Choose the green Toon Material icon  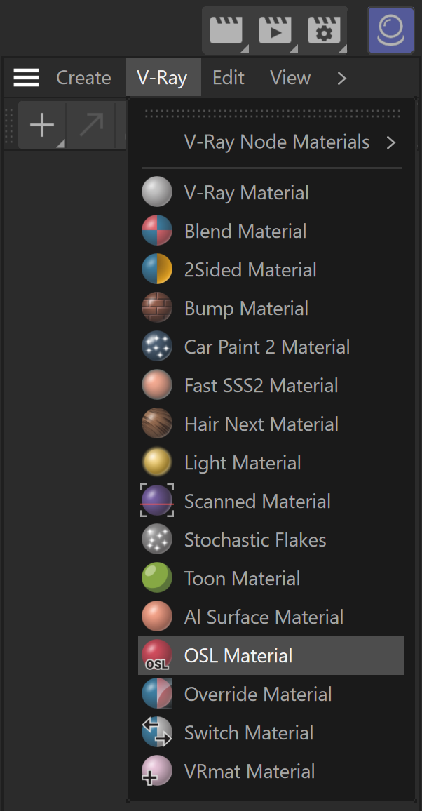(x=157, y=578)
